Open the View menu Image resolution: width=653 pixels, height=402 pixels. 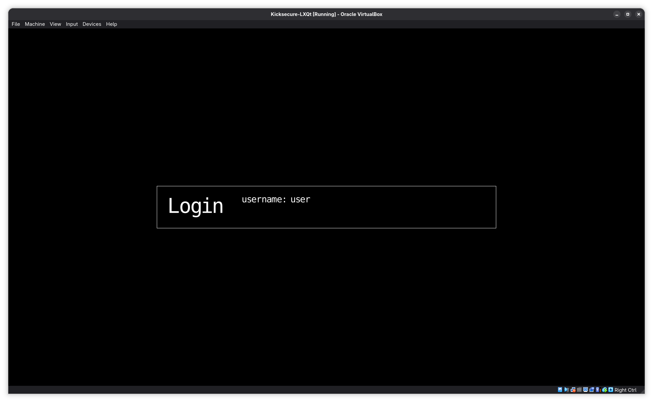pos(55,24)
